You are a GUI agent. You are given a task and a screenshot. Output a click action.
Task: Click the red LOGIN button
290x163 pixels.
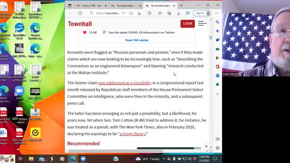tap(188, 24)
